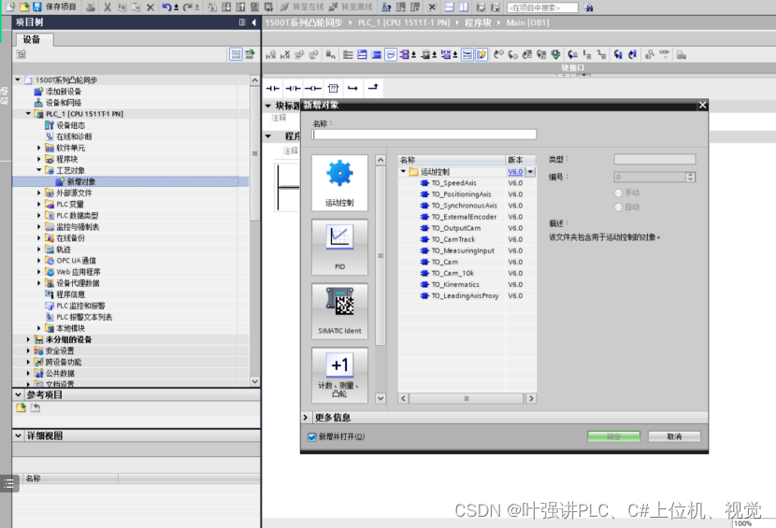Insert a normally open contact
This screenshot has height=528, width=776.
tap(272, 89)
